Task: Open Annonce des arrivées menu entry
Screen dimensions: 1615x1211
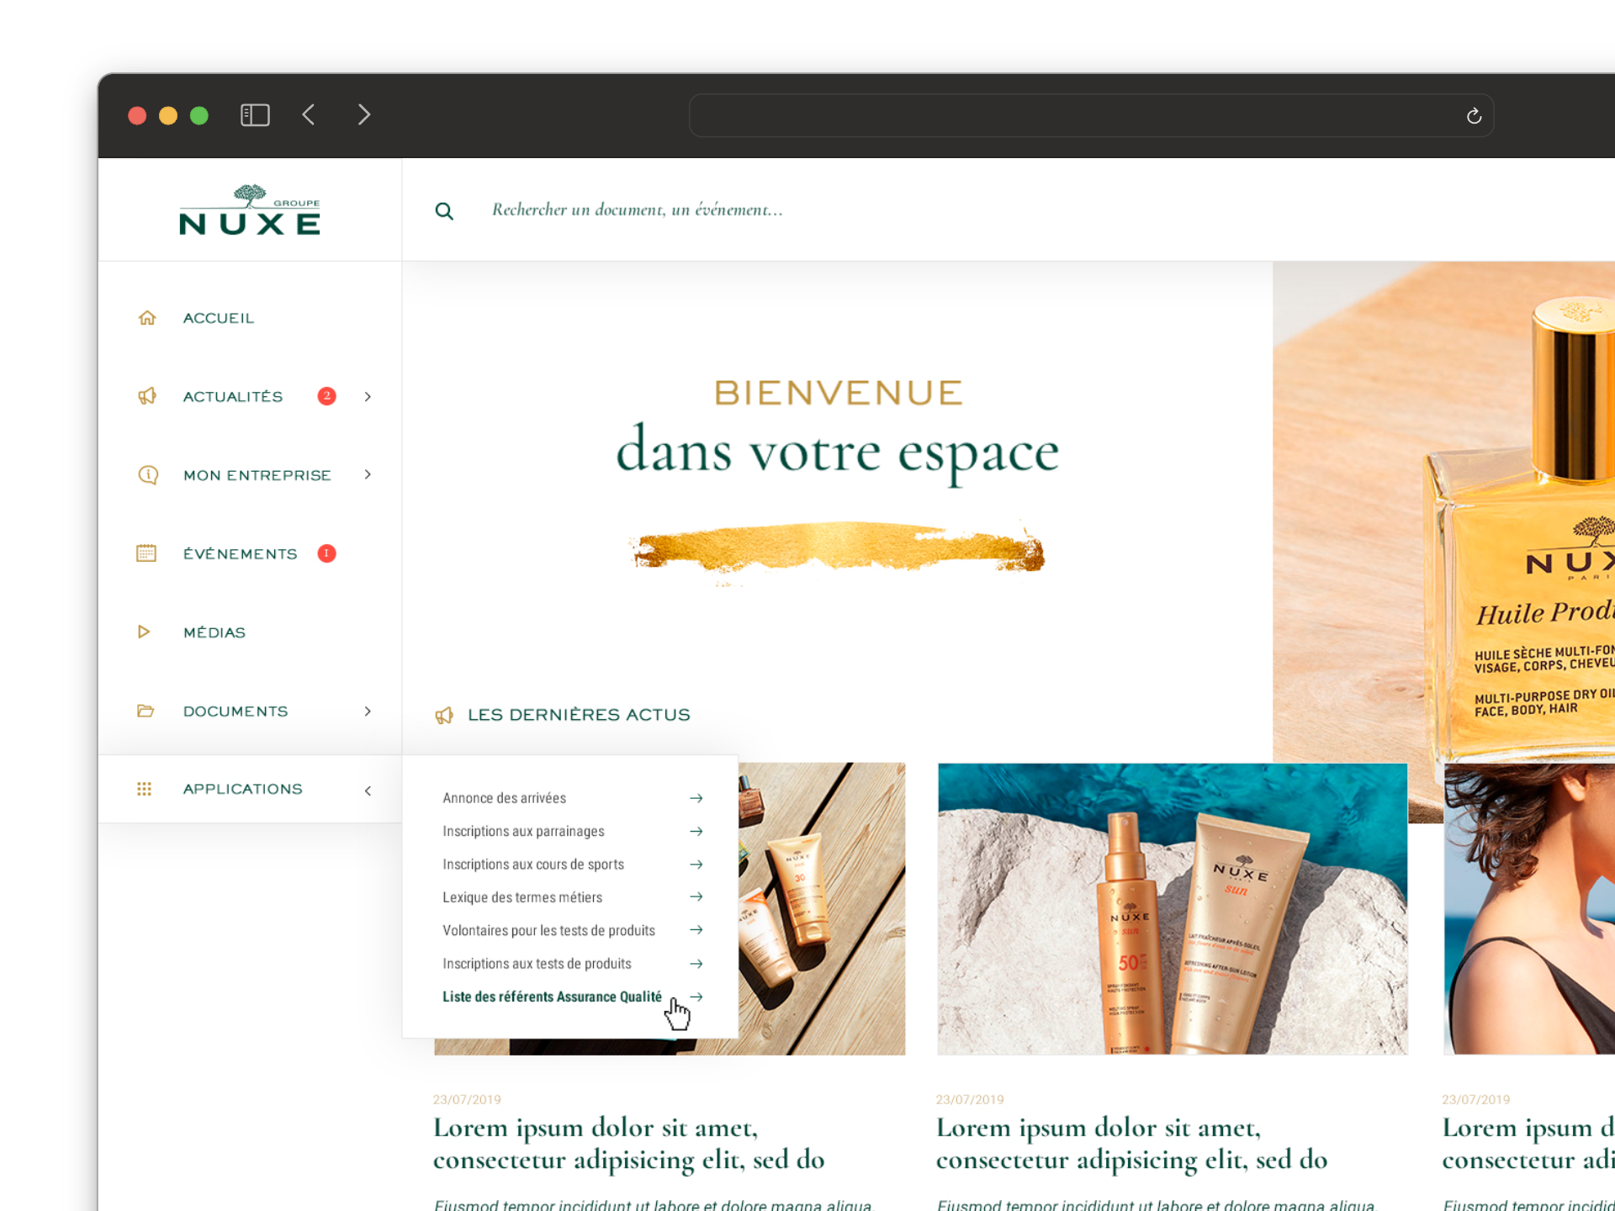Action: click(504, 798)
